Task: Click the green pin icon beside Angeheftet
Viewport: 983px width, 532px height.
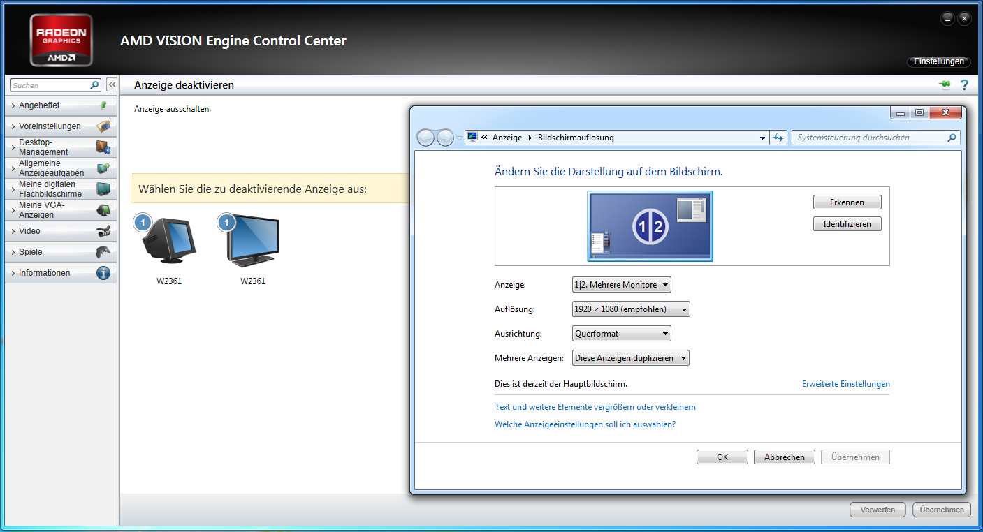Action: (103, 105)
